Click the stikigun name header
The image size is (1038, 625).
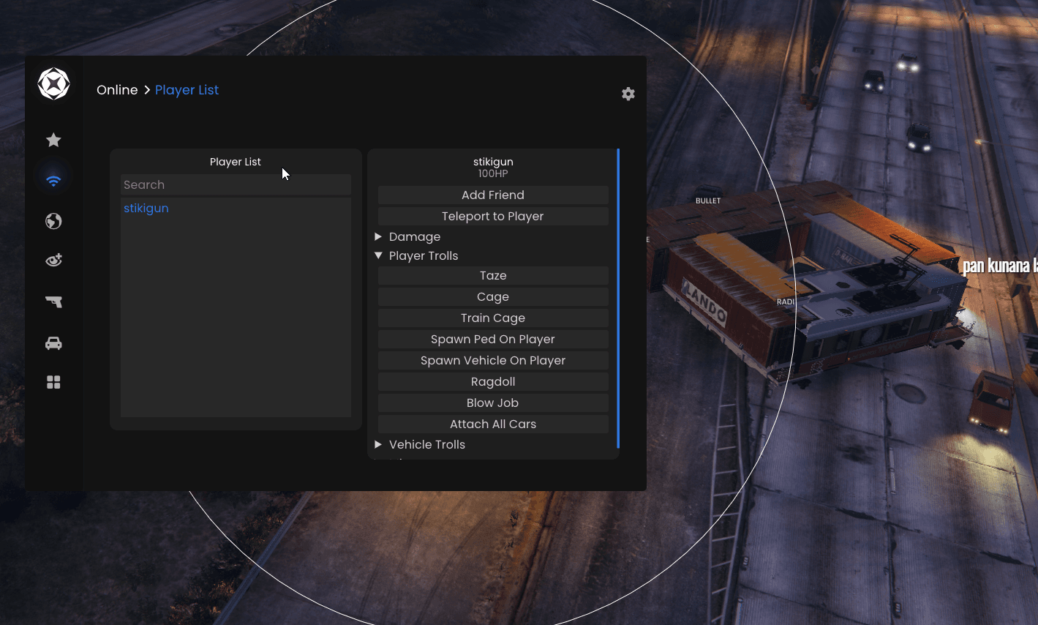[x=493, y=162]
